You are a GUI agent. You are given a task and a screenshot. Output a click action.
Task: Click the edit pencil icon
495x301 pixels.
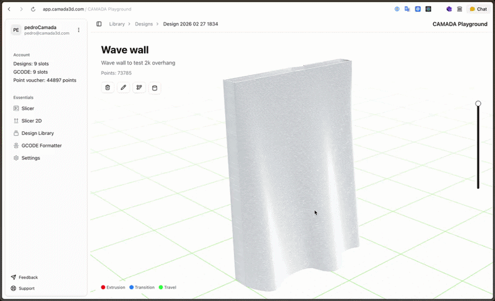point(123,87)
